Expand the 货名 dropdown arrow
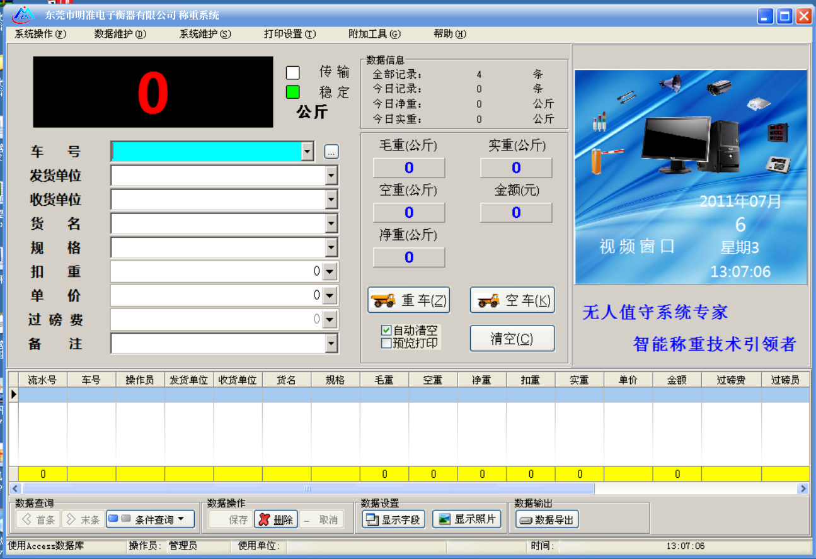Image resolution: width=816 pixels, height=559 pixels. pyautogui.click(x=331, y=223)
